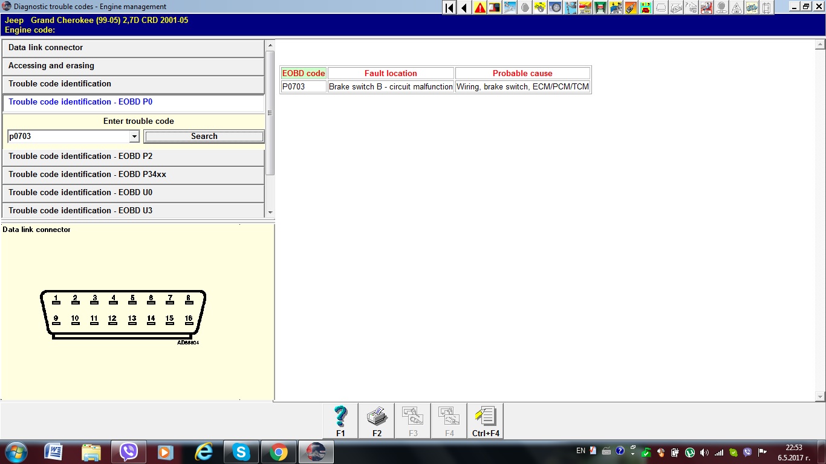Open the red warning triangle toolbar icon
The image size is (826, 464).
480,7
